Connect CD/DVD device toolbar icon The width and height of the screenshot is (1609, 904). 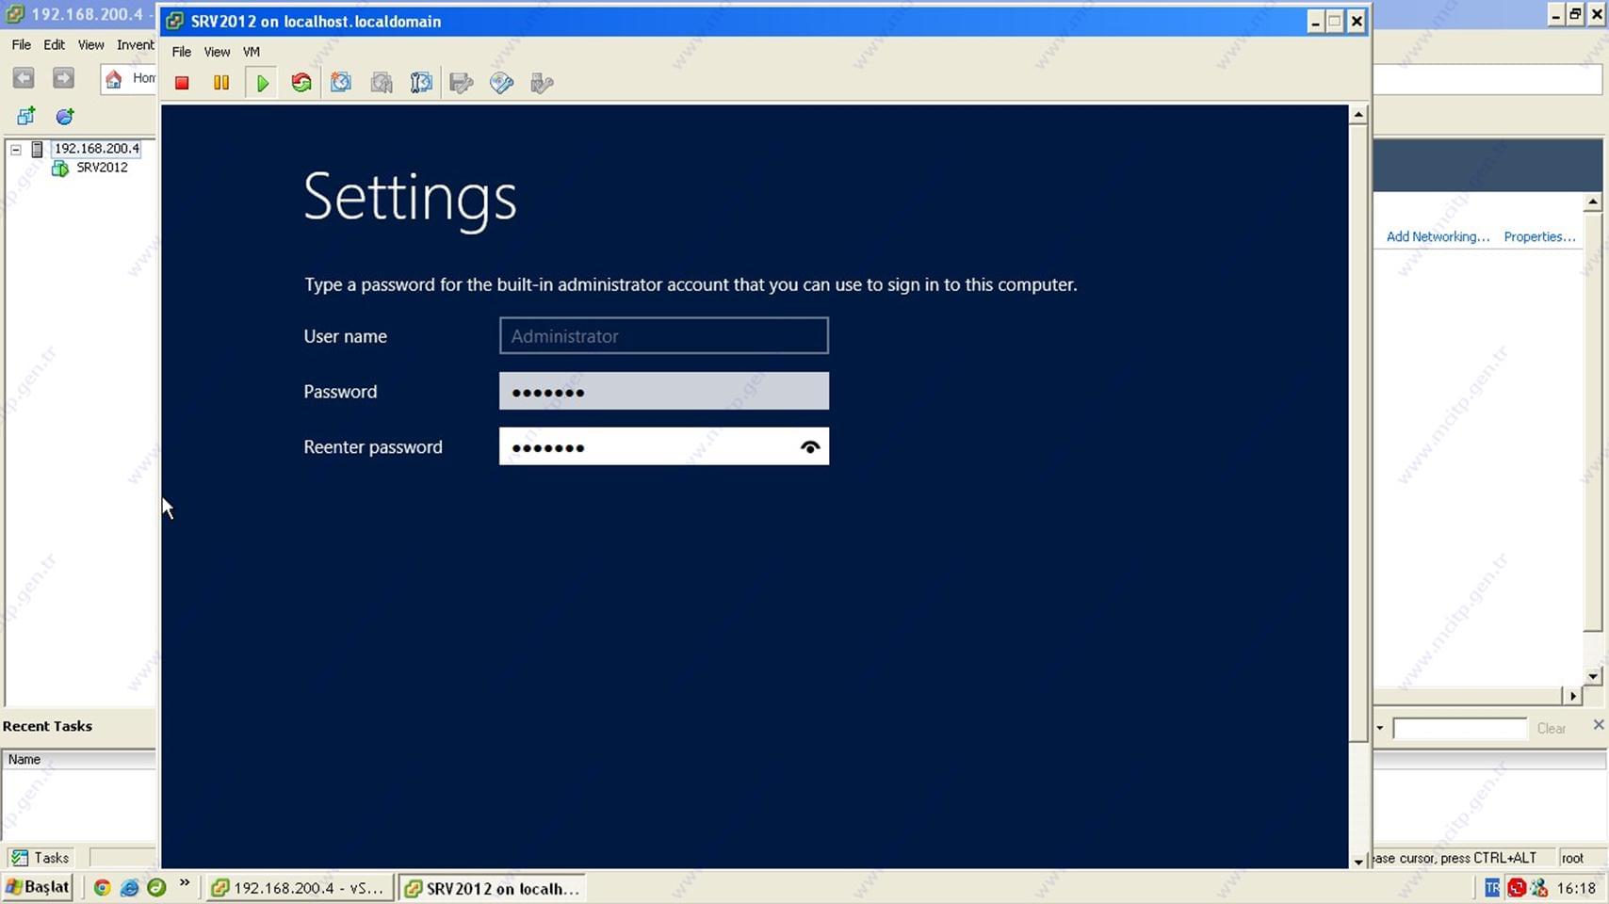tap(502, 83)
